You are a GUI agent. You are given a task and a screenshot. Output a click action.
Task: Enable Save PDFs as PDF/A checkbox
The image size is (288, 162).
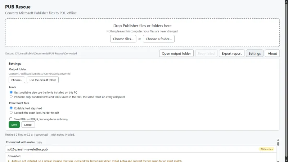tap(11, 119)
